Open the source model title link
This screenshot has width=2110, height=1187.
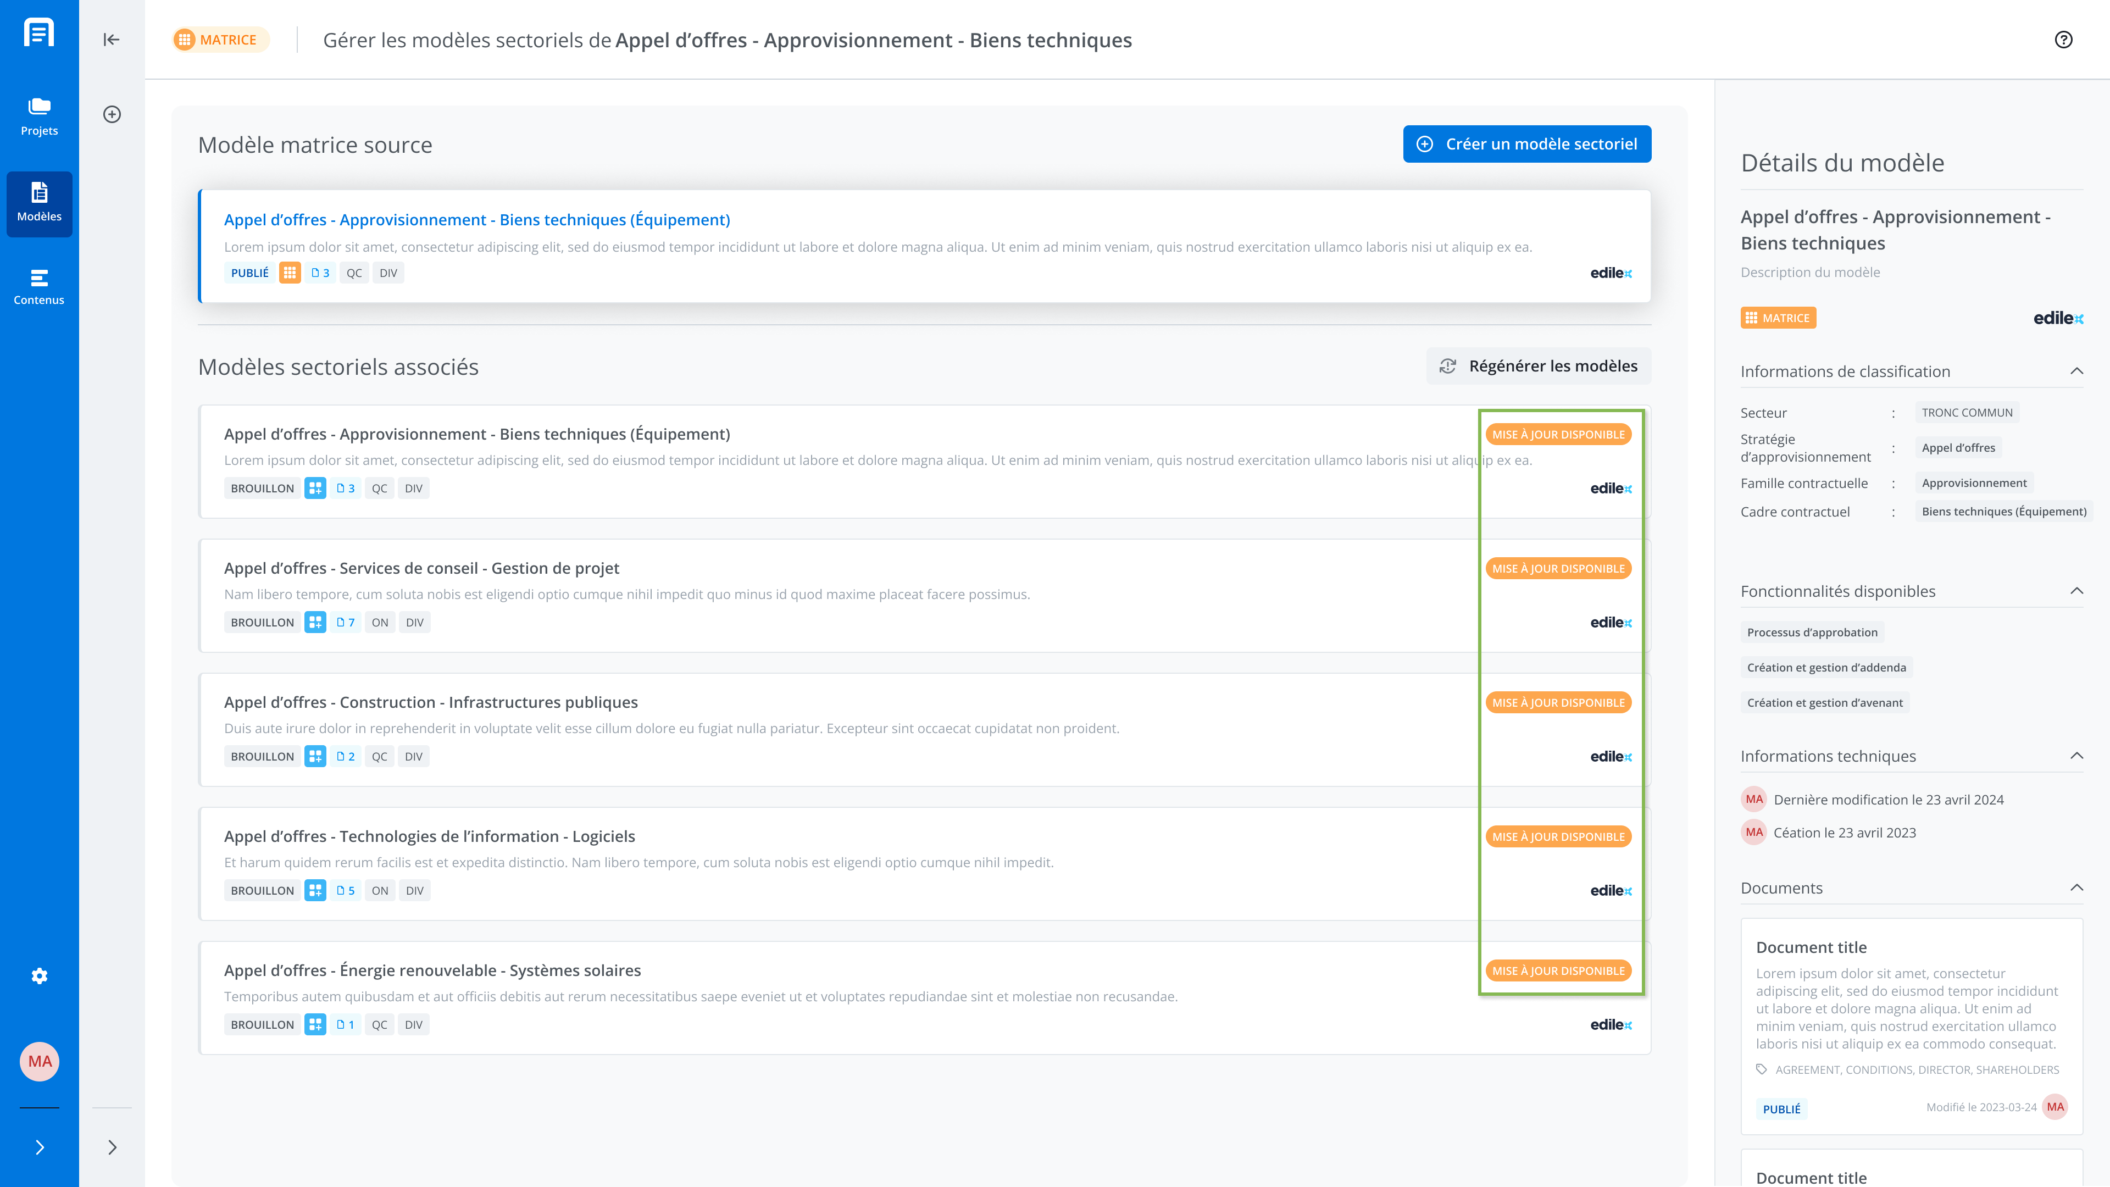click(477, 220)
